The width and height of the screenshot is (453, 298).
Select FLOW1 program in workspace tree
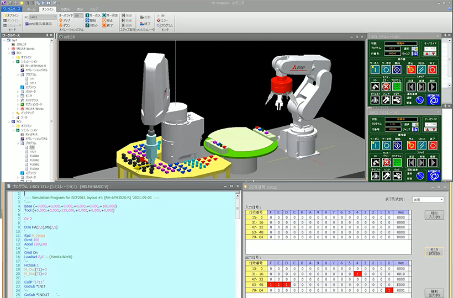(x=34, y=156)
